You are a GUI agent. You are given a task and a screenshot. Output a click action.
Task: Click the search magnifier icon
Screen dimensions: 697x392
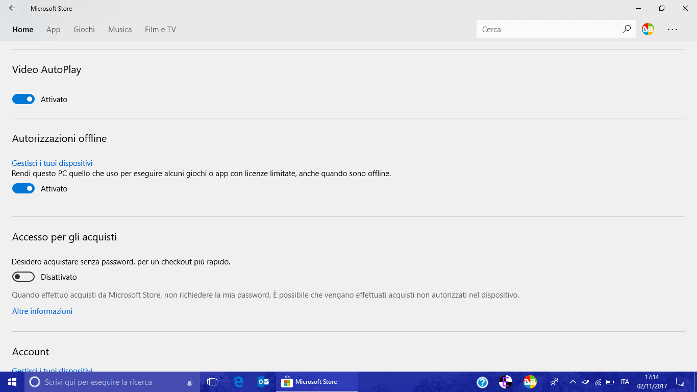tap(626, 29)
